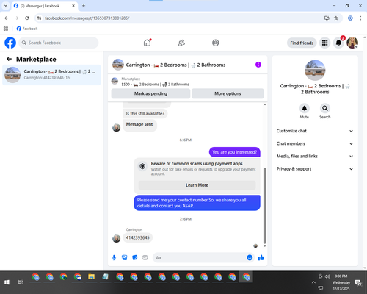Viewport: 367px width, 294px height.
Task: Click the 'Yes, are you interested?' message
Action: 235,152
